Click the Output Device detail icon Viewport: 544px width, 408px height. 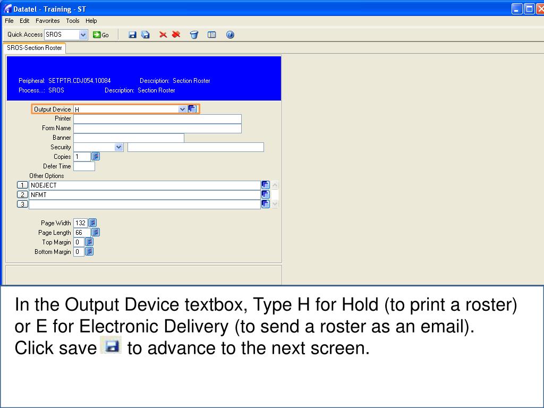click(x=192, y=109)
